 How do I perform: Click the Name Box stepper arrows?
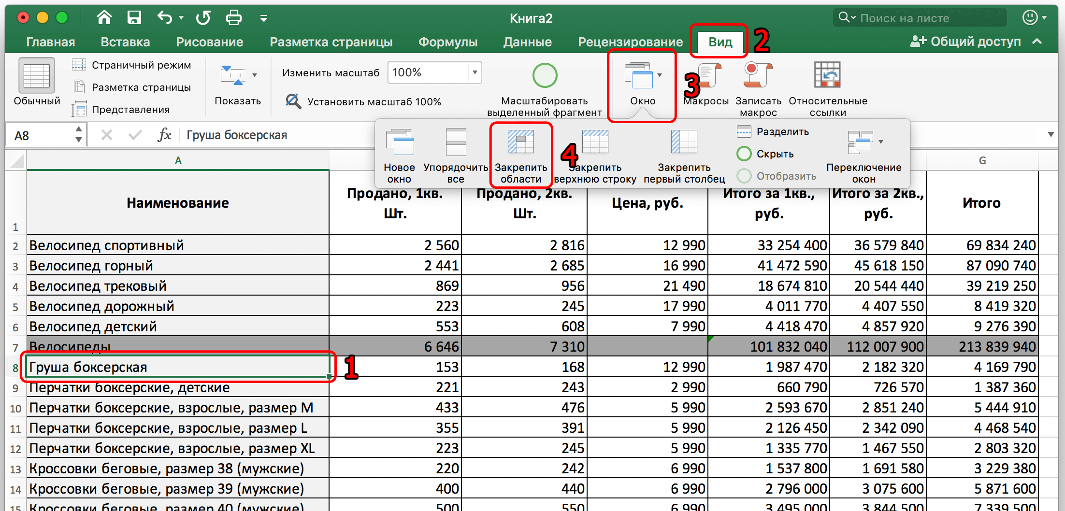(x=78, y=135)
